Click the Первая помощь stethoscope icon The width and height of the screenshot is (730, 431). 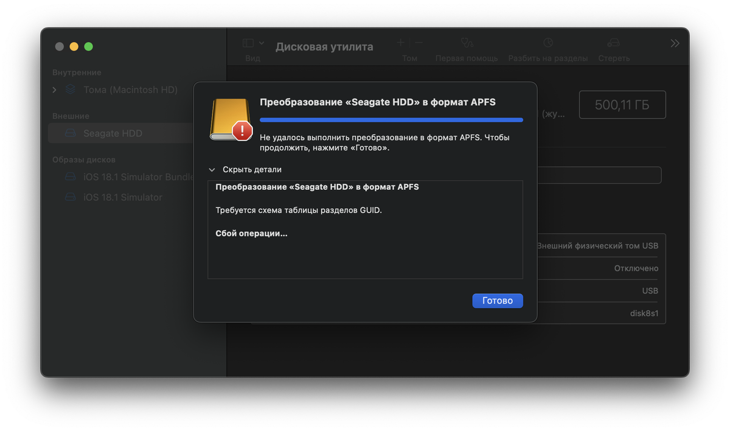click(x=467, y=43)
